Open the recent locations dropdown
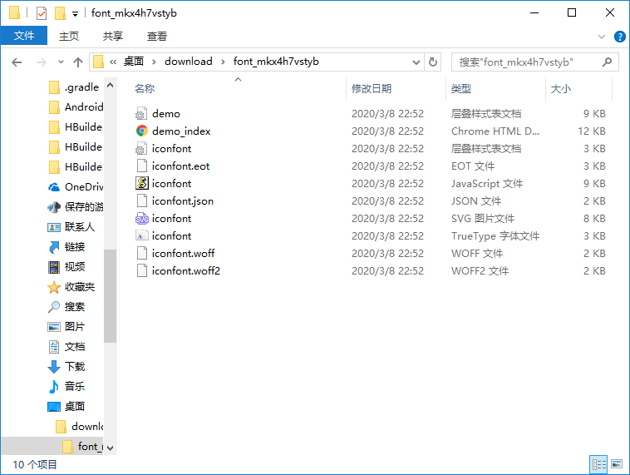This screenshot has height=475, width=630. pyautogui.click(x=61, y=62)
